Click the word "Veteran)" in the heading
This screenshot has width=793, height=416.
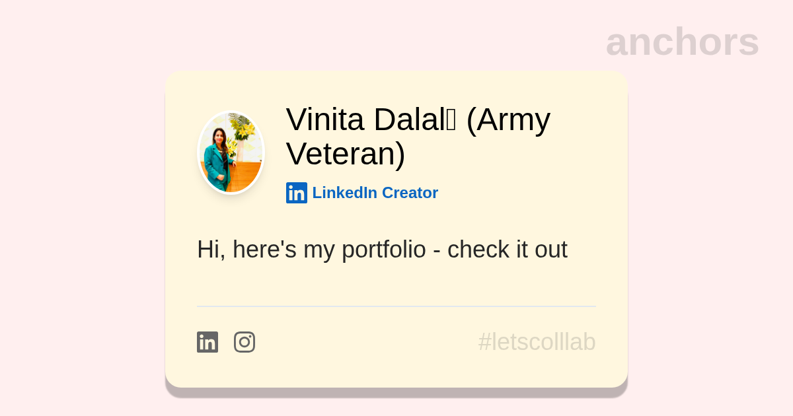coord(346,154)
